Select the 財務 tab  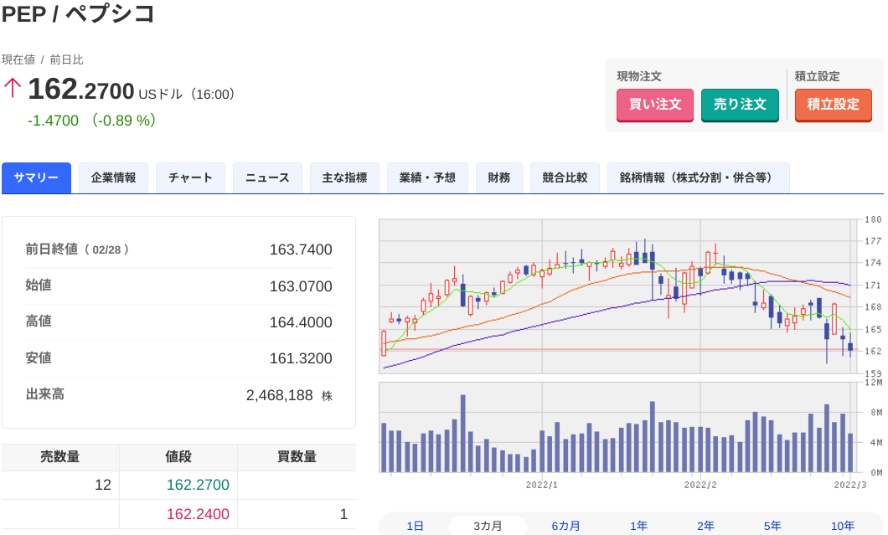coord(499,177)
